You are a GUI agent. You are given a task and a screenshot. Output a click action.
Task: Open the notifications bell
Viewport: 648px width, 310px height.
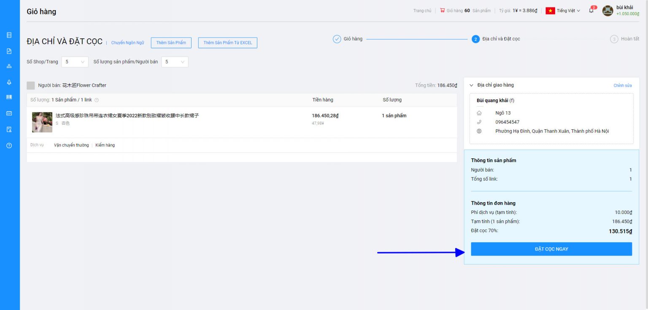(591, 11)
